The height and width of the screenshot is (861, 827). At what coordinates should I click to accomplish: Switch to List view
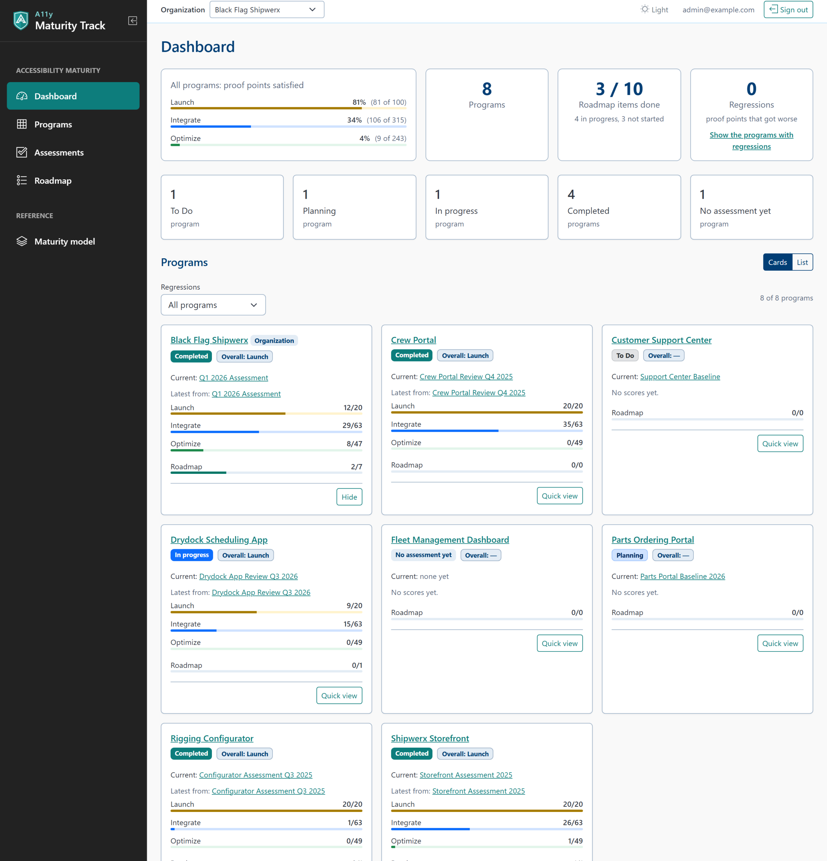[x=802, y=262]
